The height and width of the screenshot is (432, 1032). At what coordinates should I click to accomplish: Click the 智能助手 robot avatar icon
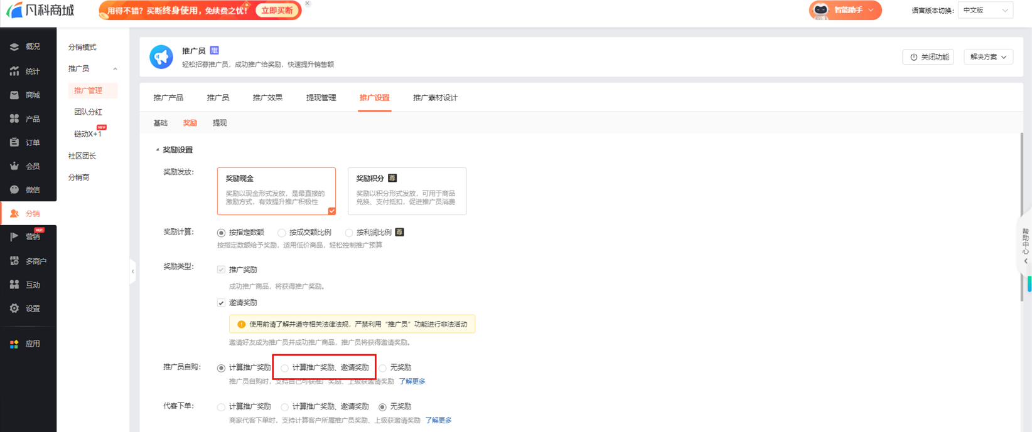click(x=820, y=10)
